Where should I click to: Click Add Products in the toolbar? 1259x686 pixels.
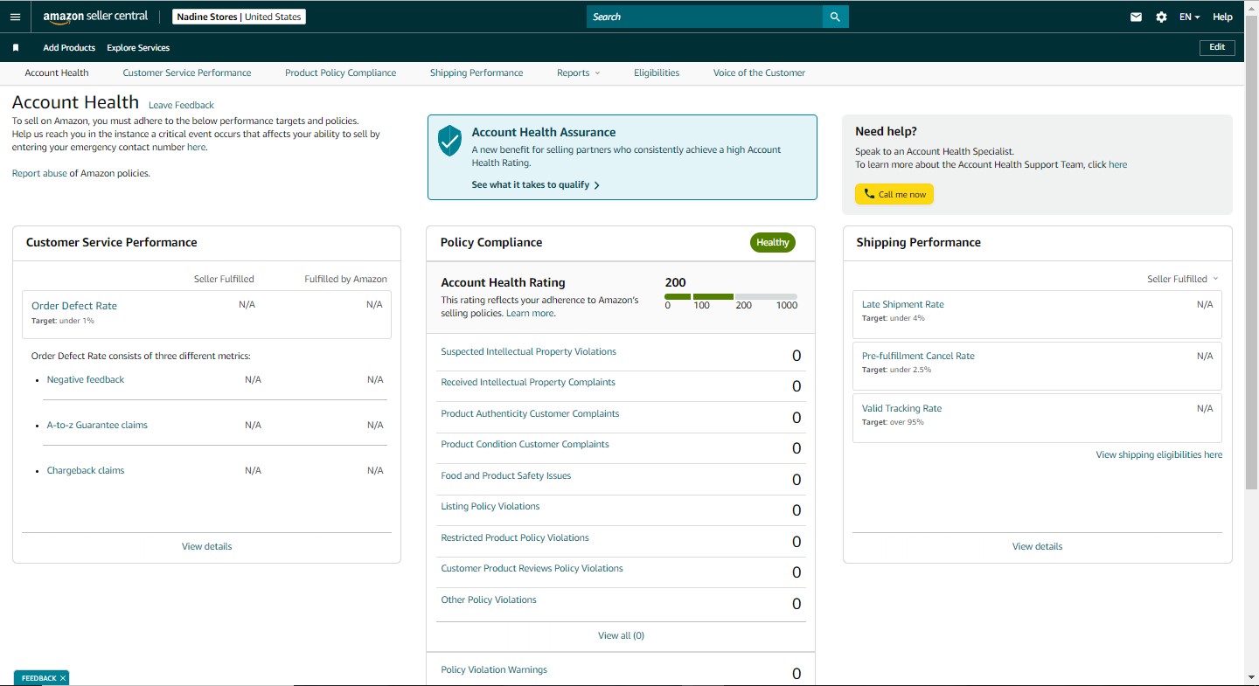69,48
